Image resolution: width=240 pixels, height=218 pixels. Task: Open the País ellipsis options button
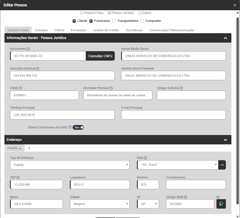pos(222,165)
